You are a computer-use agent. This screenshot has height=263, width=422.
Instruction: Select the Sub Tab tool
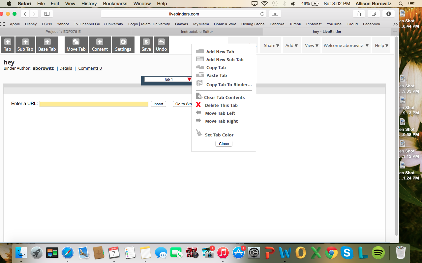click(x=25, y=44)
